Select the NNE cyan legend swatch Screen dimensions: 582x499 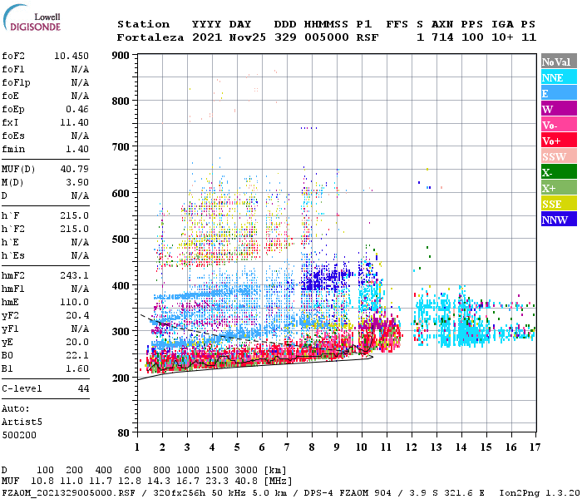(559, 77)
